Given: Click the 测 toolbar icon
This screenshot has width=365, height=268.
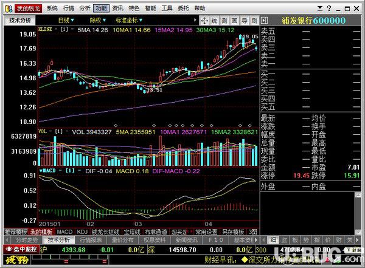Looking at the screenshot, I should 224,21.
